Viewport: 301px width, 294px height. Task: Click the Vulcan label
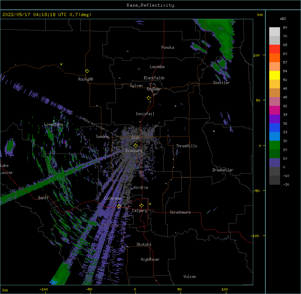click(190, 277)
